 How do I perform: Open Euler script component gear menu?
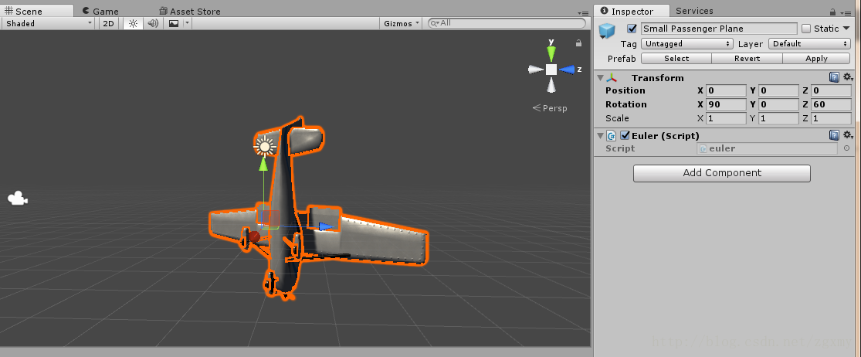pos(847,135)
